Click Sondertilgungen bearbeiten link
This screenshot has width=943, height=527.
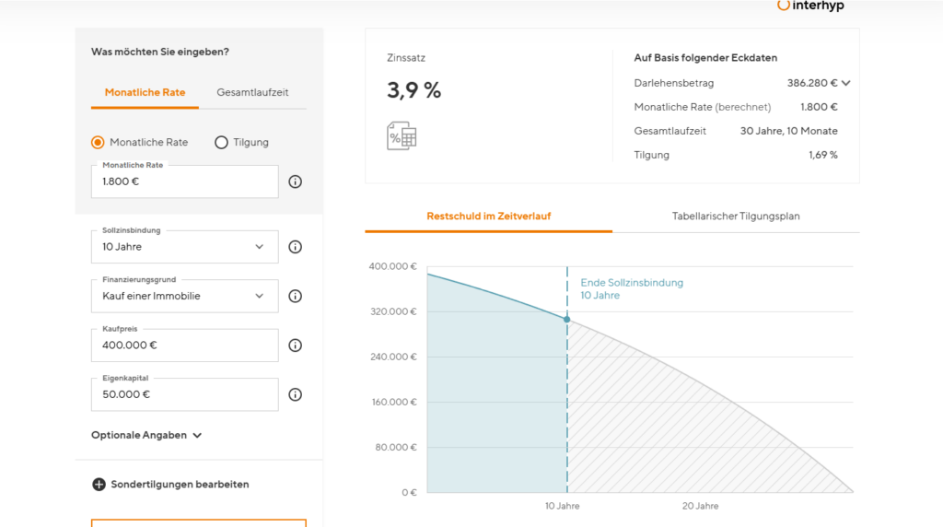click(180, 485)
